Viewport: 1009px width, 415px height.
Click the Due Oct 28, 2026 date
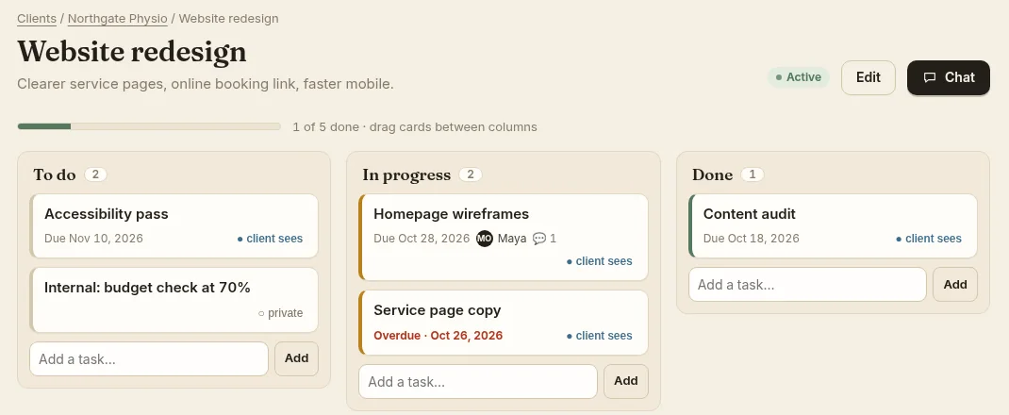(422, 239)
